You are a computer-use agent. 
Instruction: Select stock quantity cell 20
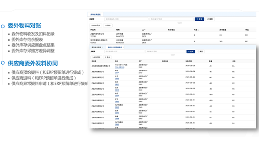pos(221,35)
